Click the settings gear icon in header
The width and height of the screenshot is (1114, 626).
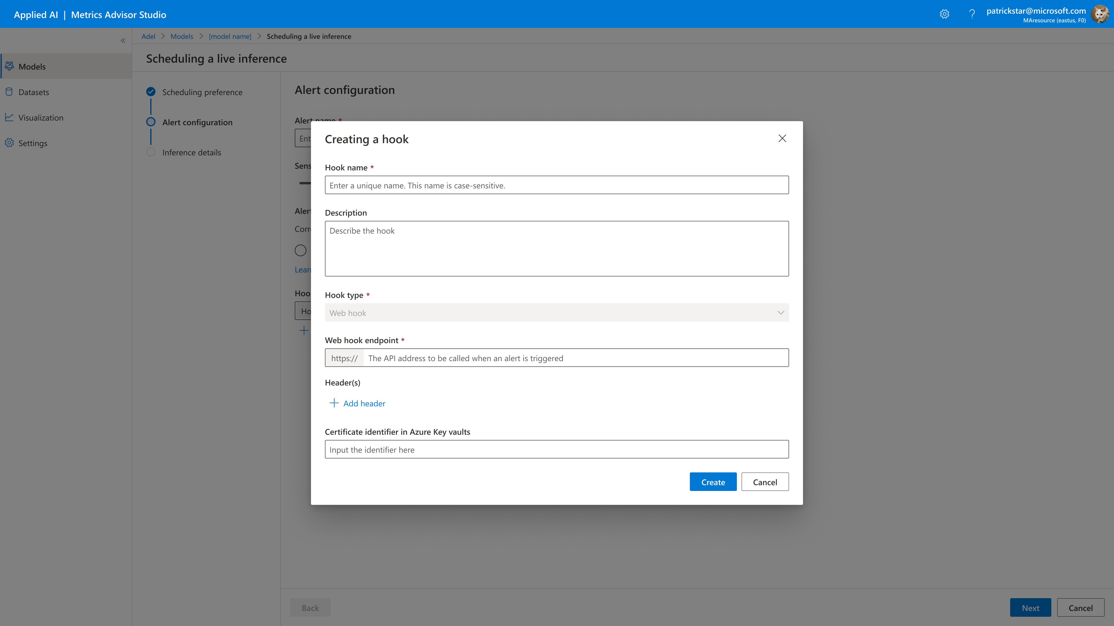945,14
